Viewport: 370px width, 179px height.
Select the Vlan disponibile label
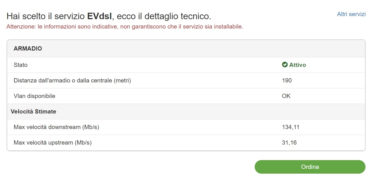[34, 96]
